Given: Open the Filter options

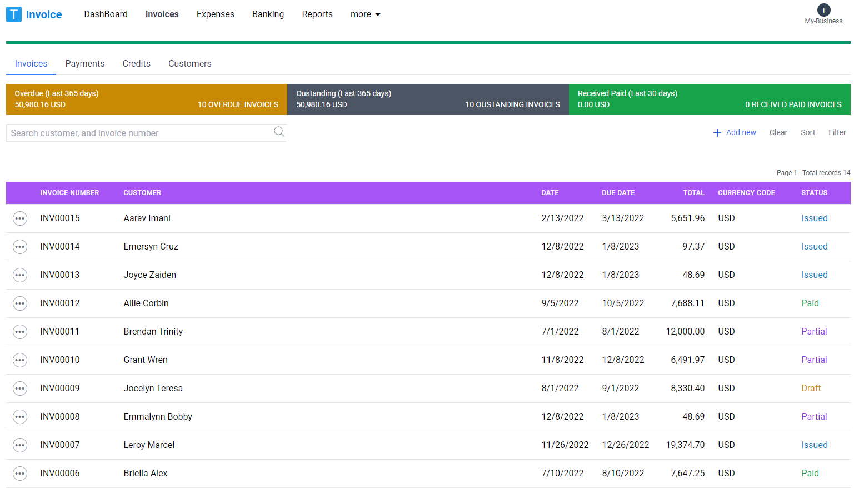Looking at the screenshot, I should [x=837, y=132].
